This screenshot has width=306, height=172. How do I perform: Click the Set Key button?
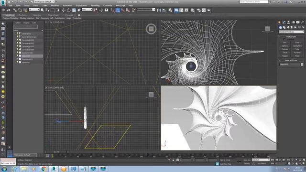click(x=247, y=163)
